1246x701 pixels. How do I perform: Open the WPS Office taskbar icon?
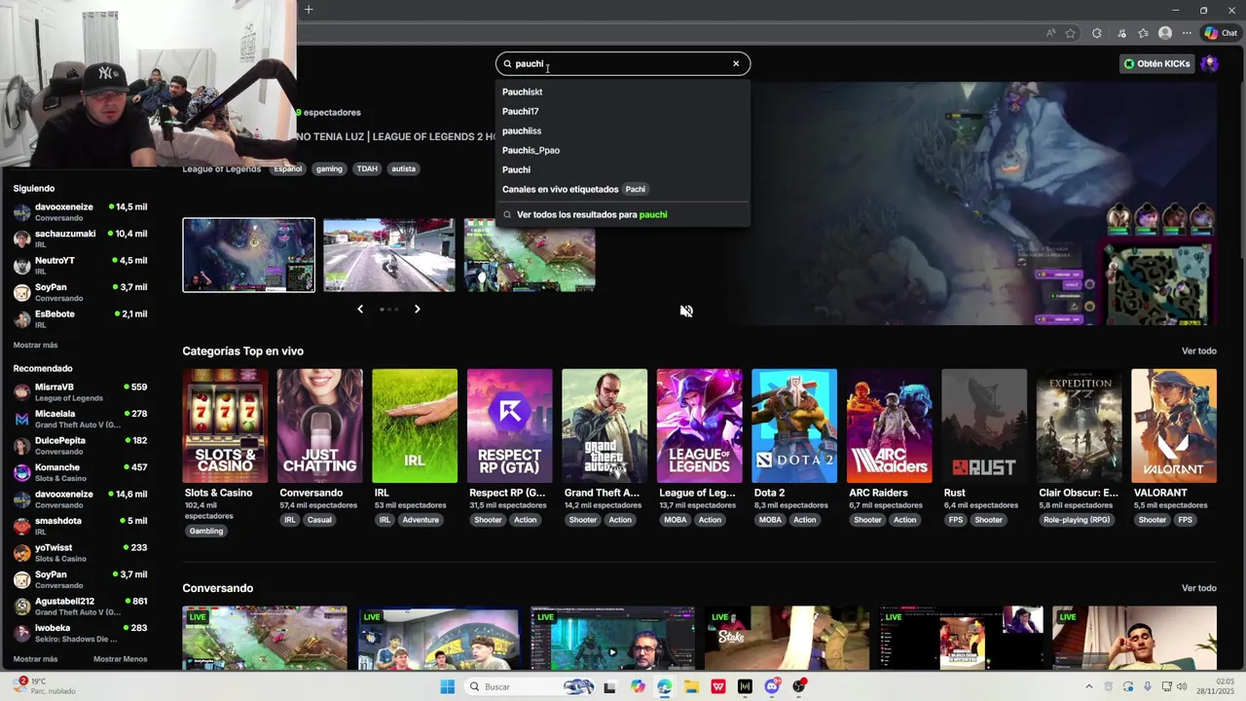[x=718, y=686]
